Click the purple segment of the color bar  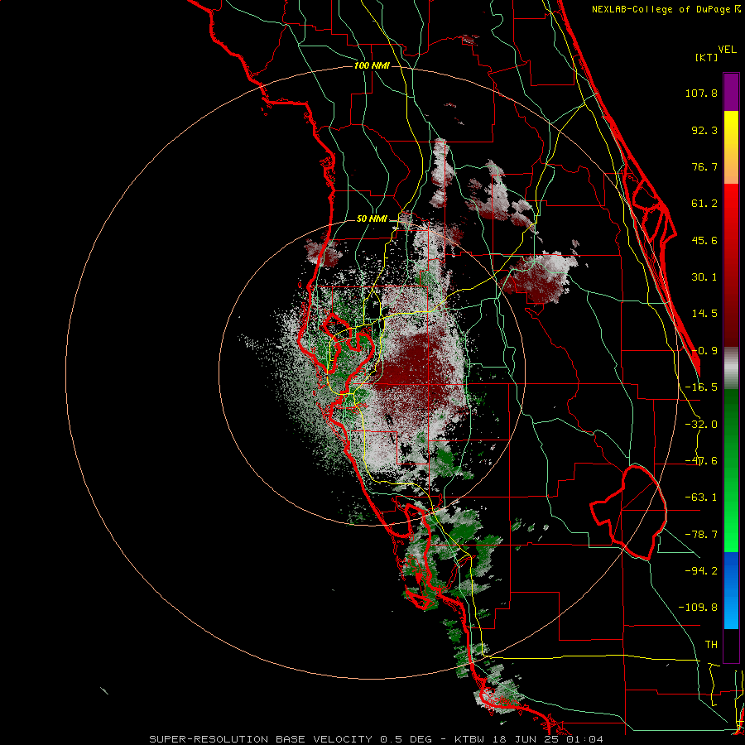[731, 92]
